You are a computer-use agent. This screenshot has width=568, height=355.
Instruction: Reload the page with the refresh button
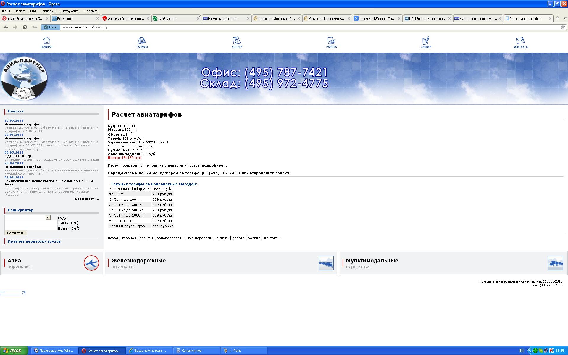pyautogui.click(x=25, y=27)
